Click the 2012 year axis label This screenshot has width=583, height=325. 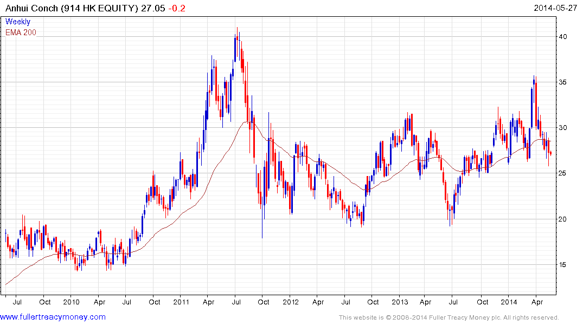290,302
